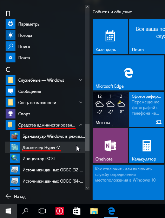Select the Погода text label
This screenshot has width=165, height=218.
(x=25, y=35)
